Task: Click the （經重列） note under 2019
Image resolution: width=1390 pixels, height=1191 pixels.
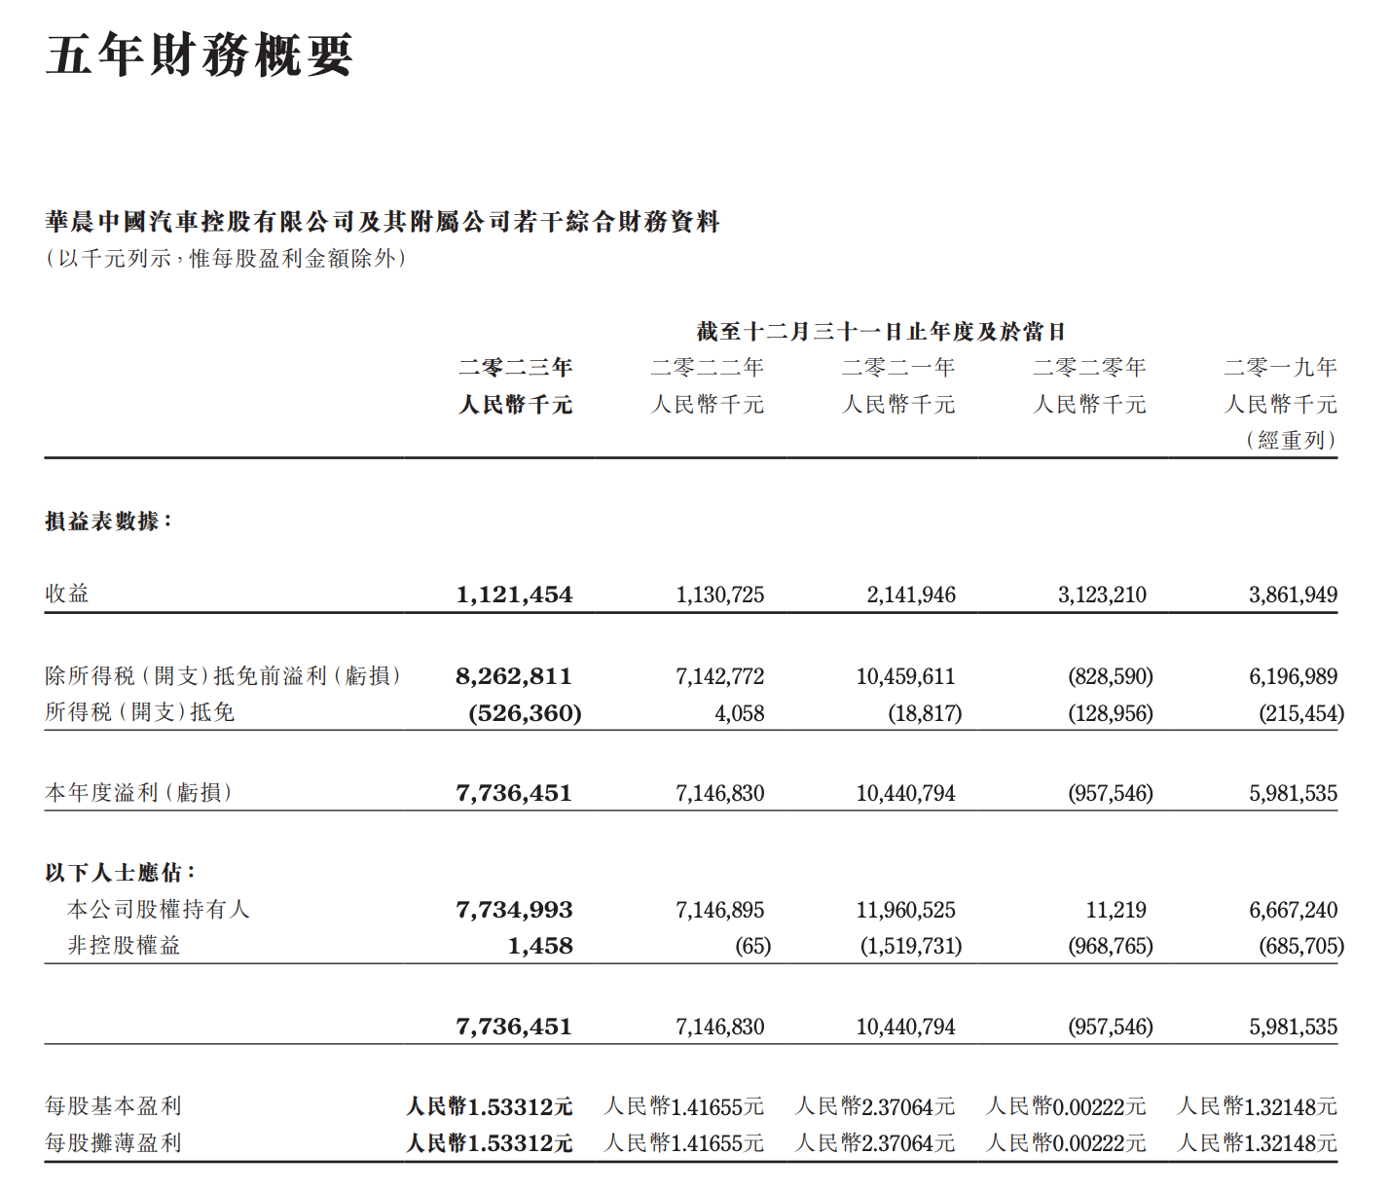Action: pos(1292,440)
